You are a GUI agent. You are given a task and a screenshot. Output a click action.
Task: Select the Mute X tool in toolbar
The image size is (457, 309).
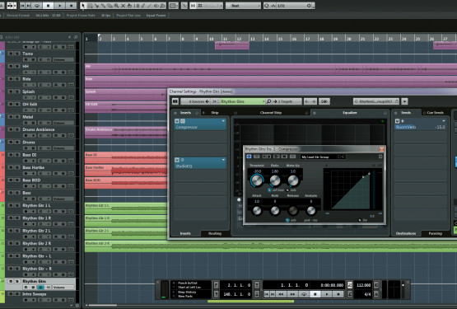point(123,6)
